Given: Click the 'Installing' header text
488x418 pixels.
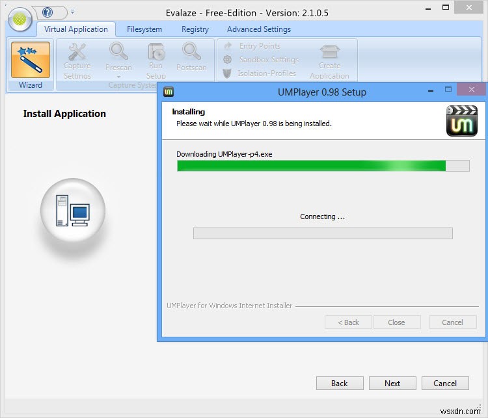Looking at the screenshot, I should click(188, 112).
